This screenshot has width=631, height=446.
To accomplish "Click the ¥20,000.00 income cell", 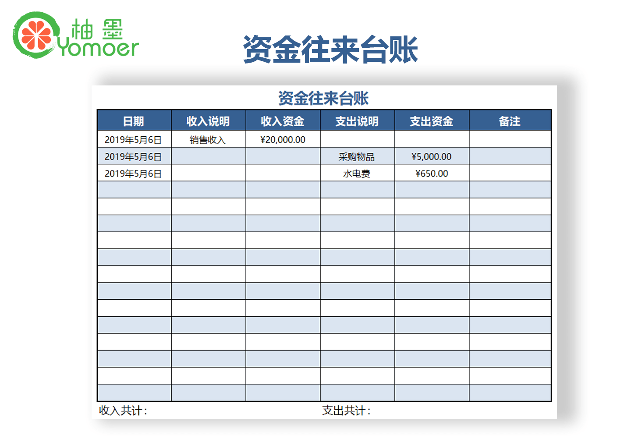I will pos(283,139).
